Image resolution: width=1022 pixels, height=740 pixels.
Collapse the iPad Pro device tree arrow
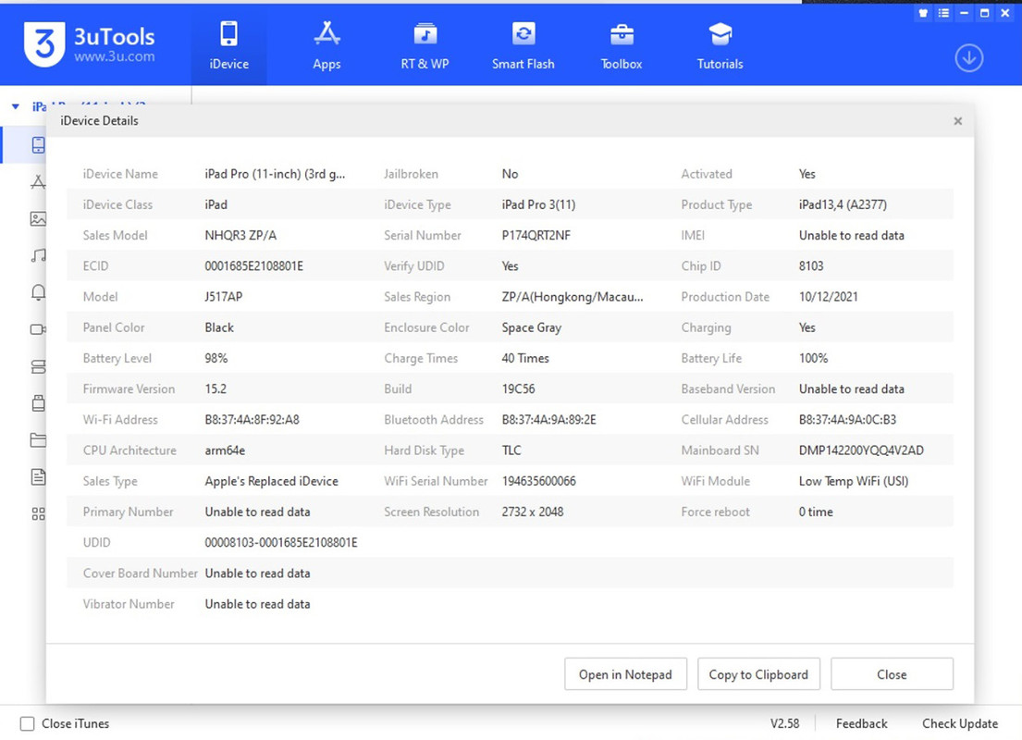tap(16, 106)
